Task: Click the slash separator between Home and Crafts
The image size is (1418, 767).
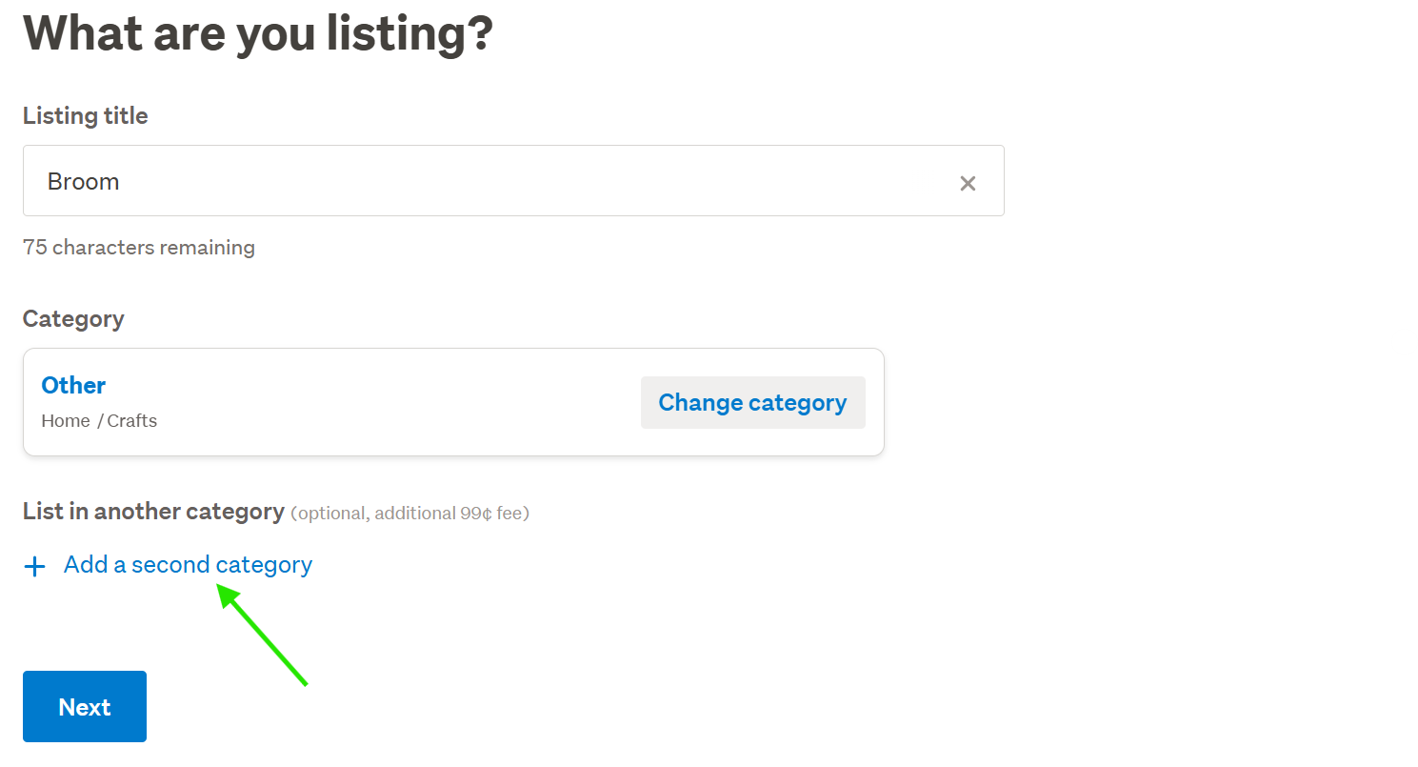Action: 100,421
